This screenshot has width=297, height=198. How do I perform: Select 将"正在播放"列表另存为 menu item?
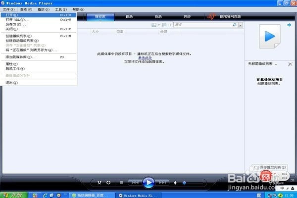39,50
